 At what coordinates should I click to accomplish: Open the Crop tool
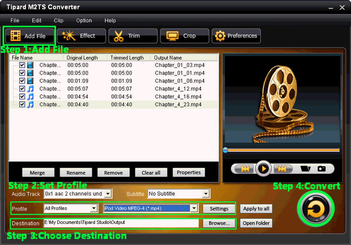pyautogui.click(x=184, y=36)
